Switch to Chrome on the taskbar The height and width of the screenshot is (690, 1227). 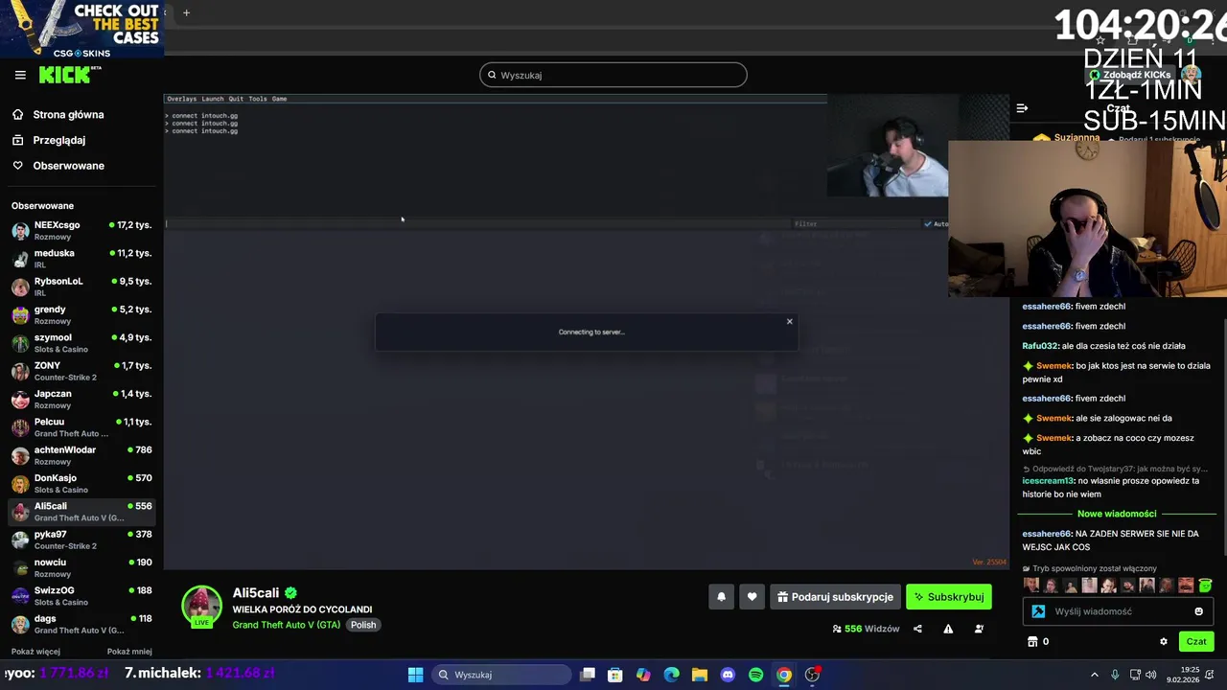pos(784,675)
